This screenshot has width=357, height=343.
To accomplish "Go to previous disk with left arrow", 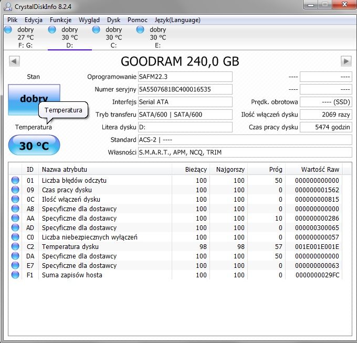I will (14, 61).
